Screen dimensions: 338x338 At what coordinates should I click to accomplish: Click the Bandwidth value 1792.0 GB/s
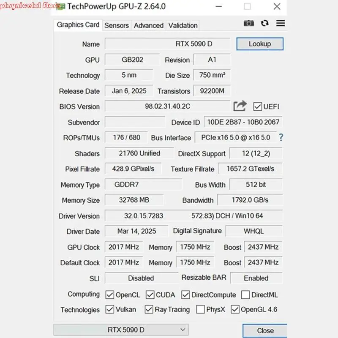pyautogui.click(x=250, y=200)
